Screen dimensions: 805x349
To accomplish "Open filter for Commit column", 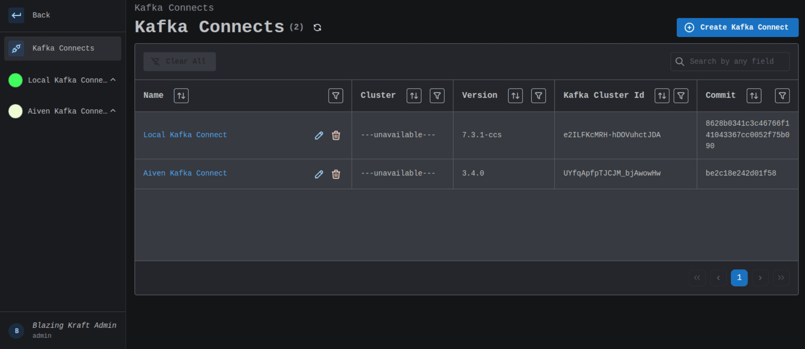I will pyautogui.click(x=782, y=96).
